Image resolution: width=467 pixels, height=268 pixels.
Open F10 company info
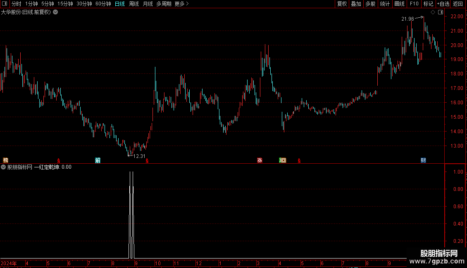pyautogui.click(x=414, y=4)
